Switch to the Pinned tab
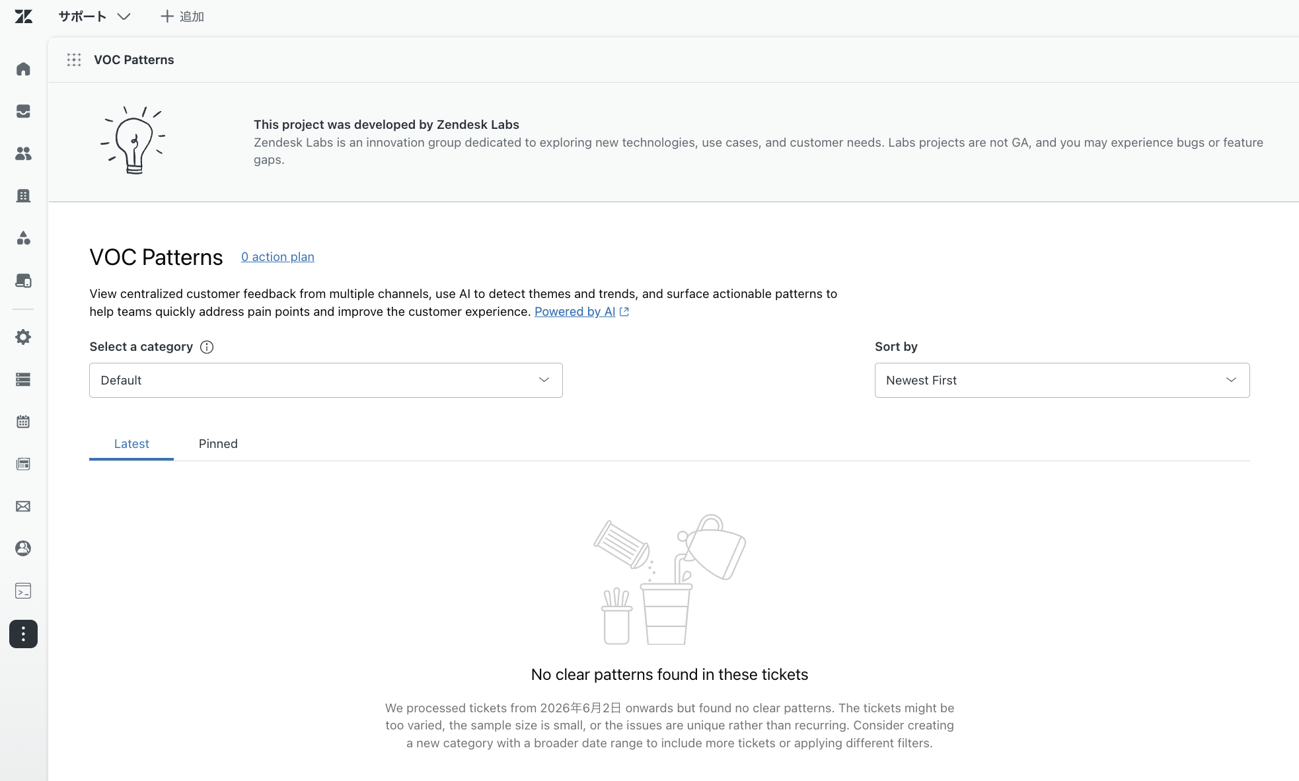The image size is (1299, 781). (218, 444)
